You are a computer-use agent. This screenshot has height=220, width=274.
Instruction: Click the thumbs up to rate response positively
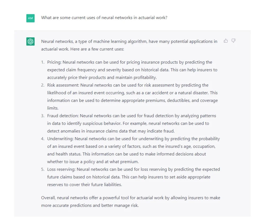click(x=226, y=41)
